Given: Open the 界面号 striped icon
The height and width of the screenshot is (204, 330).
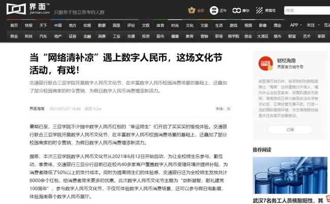Looking at the screenshot, I should (x=259, y=10).
